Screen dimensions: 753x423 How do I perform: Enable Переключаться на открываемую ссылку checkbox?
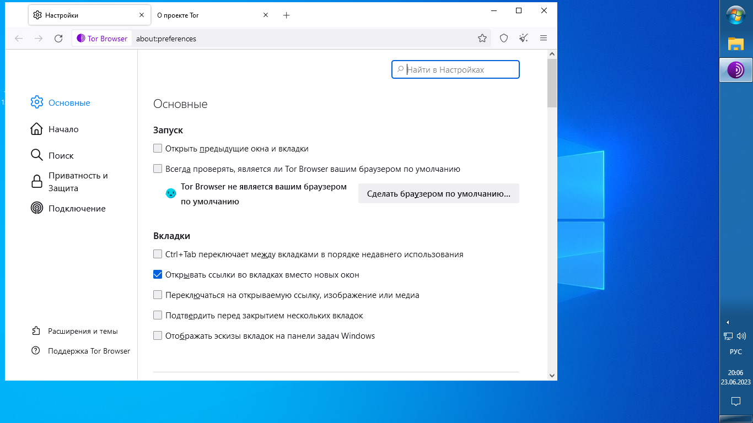(158, 295)
